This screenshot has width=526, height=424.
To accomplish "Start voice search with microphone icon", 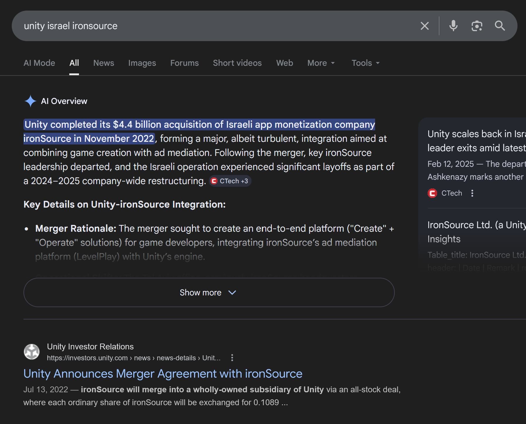I will 453,26.
